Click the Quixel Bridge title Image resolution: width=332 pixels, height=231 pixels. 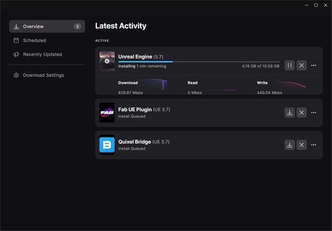pyautogui.click(x=144, y=142)
